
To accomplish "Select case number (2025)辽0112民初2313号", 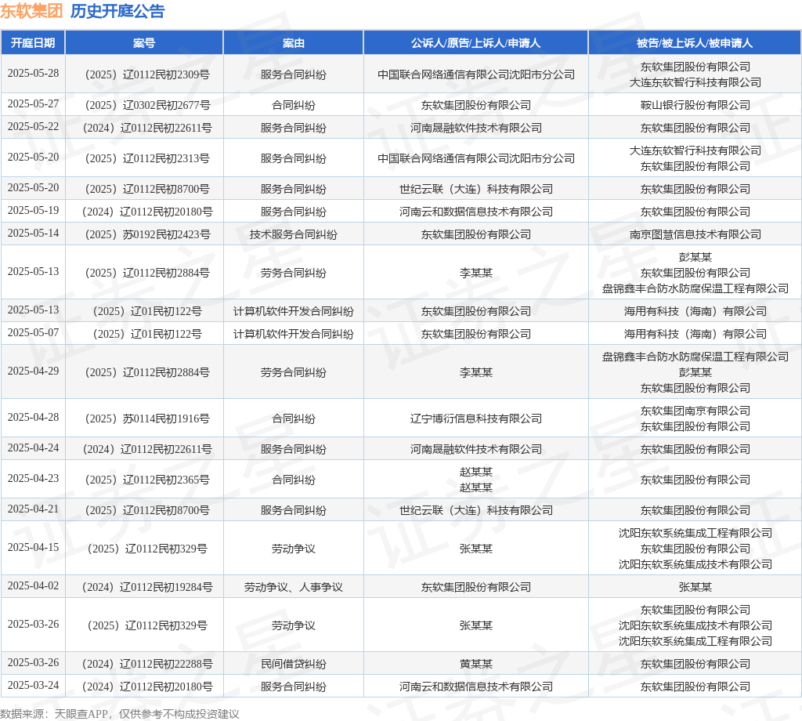I will (146, 158).
